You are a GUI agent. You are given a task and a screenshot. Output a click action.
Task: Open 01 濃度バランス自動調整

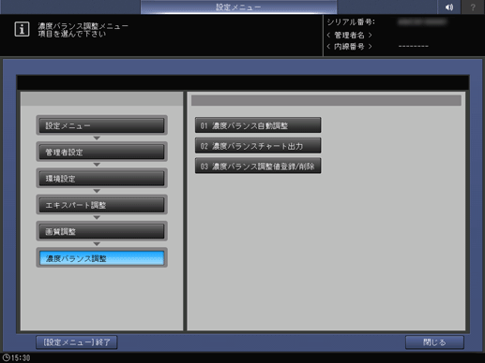click(258, 125)
